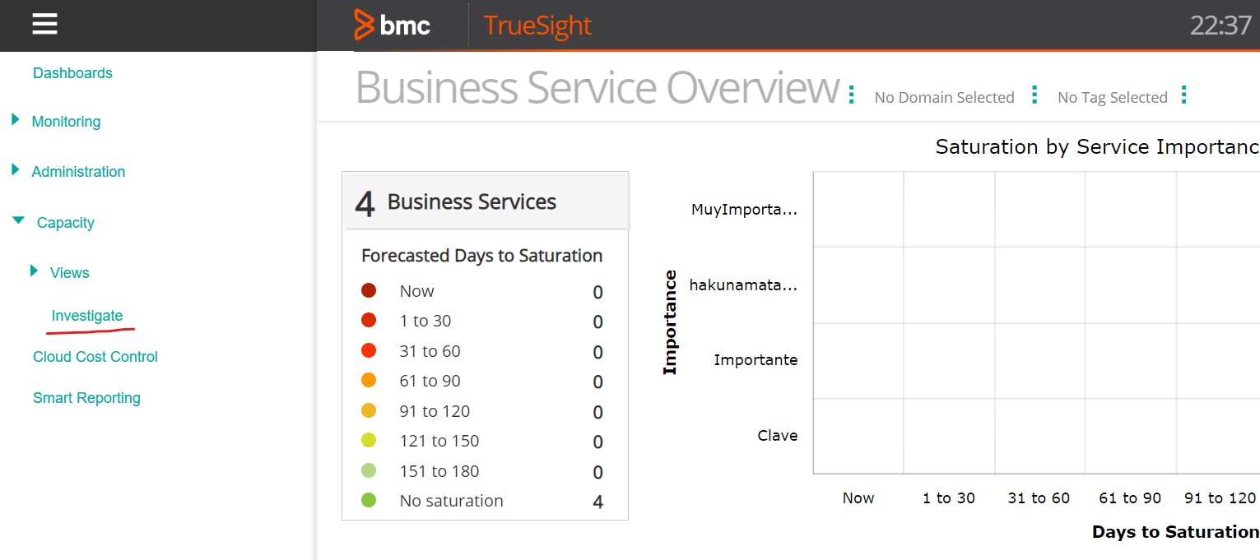Click the orange '61 to 90' dot
The image size is (1260, 560).
click(369, 380)
